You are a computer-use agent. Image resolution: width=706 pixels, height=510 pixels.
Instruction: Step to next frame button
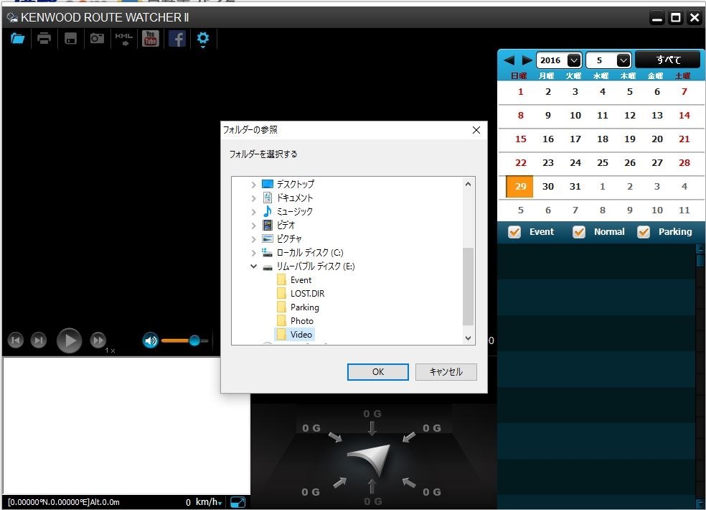38,340
